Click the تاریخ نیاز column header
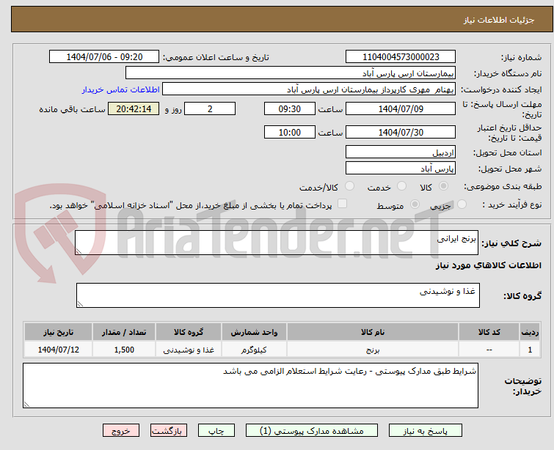This screenshot has width=554, height=450. click(58, 332)
